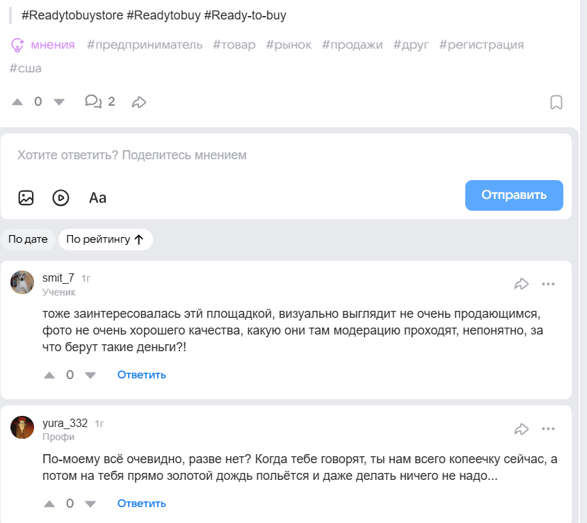Upvote smit_7's answer
Screen dimensions: 587x523
(49, 375)
